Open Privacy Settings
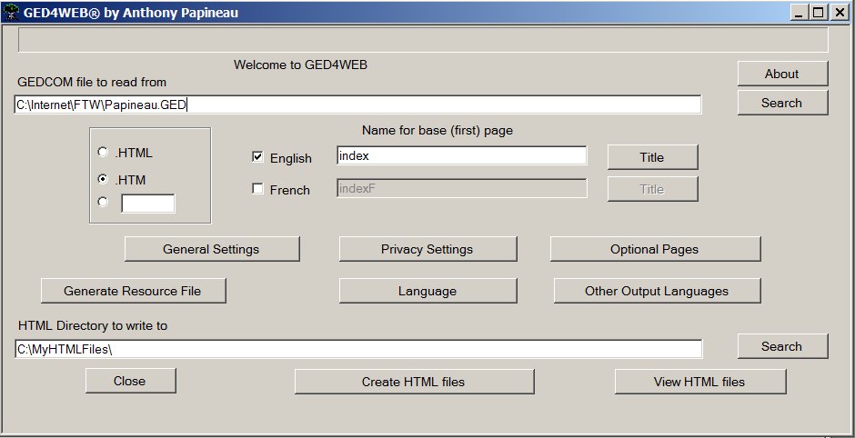Image resolution: width=855 pixels, height=438 pixels. 427,249
